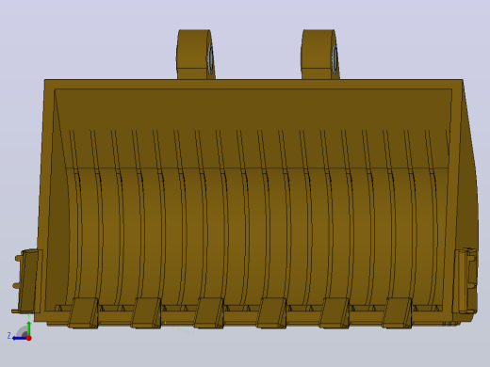This screenshot has height=367, width=490.
Task: Select the right side cutter bracket
Action: tap(465, 280)
